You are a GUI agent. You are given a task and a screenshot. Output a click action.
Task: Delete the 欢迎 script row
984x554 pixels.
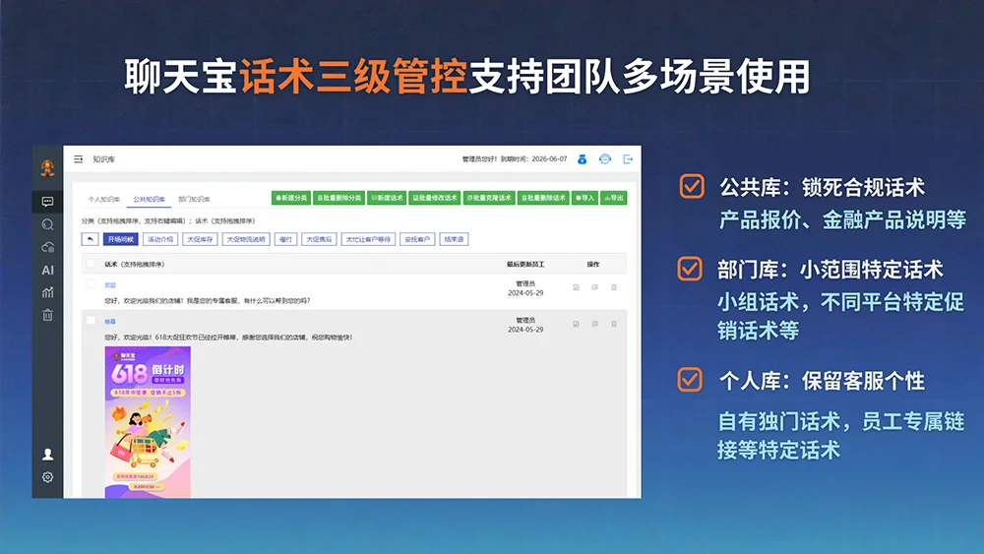pos(614,287)
